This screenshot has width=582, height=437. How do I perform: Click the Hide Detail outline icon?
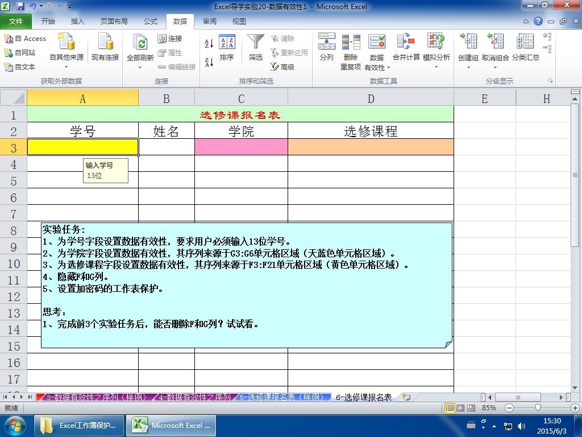(547, 49)
